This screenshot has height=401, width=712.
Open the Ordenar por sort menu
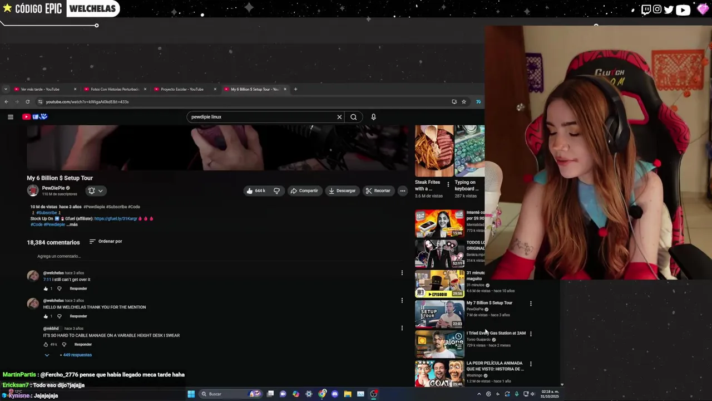point(106,242)
